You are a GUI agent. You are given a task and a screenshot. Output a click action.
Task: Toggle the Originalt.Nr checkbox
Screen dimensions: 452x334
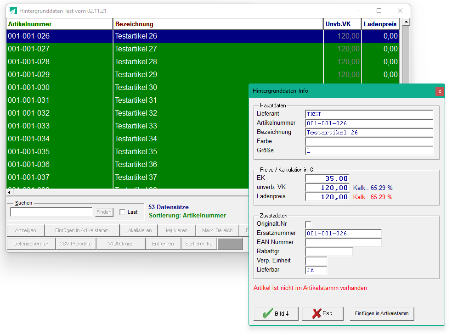click(x=308, y=225)
